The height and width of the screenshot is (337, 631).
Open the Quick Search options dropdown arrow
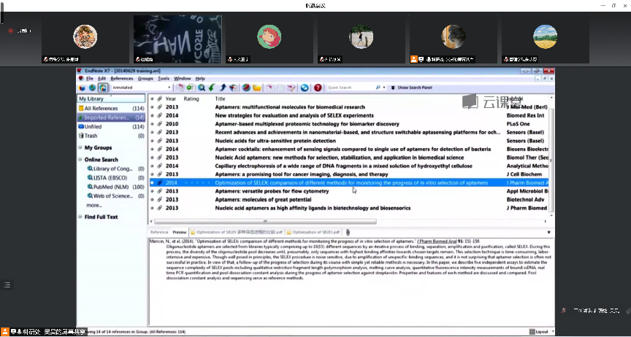[x=384, y=88]
